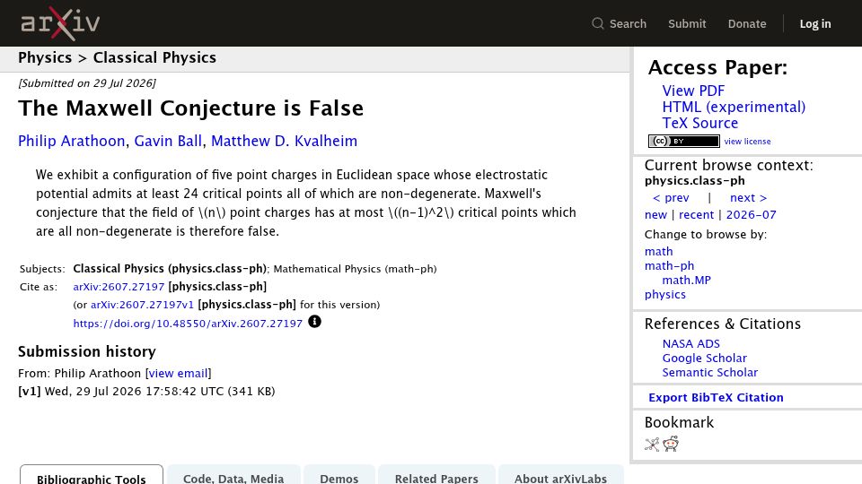Click the paper title "The Maxwell Conjecture is False"
This screenshot has width=862, height=484.
pos(190,108)
